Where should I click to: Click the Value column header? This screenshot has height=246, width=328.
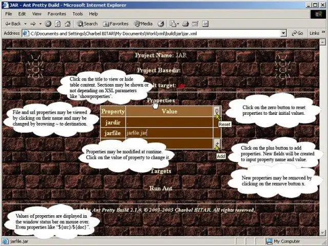[x=170, y=111]
